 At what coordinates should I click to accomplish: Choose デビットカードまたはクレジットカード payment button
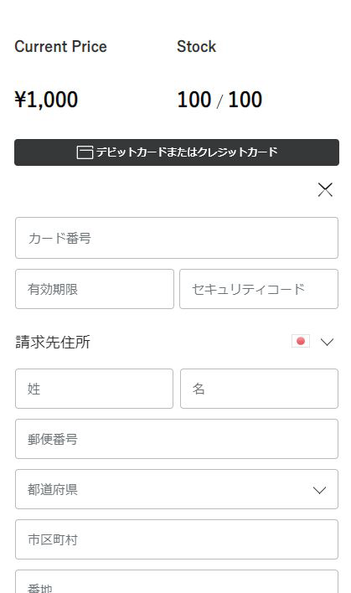point(177,152)
